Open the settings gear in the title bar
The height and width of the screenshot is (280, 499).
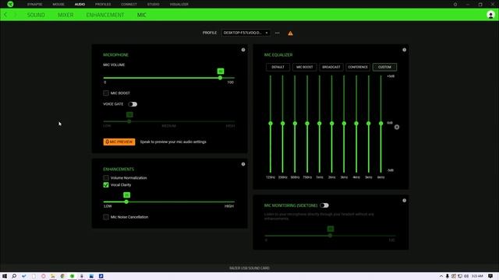click(455, 5)
